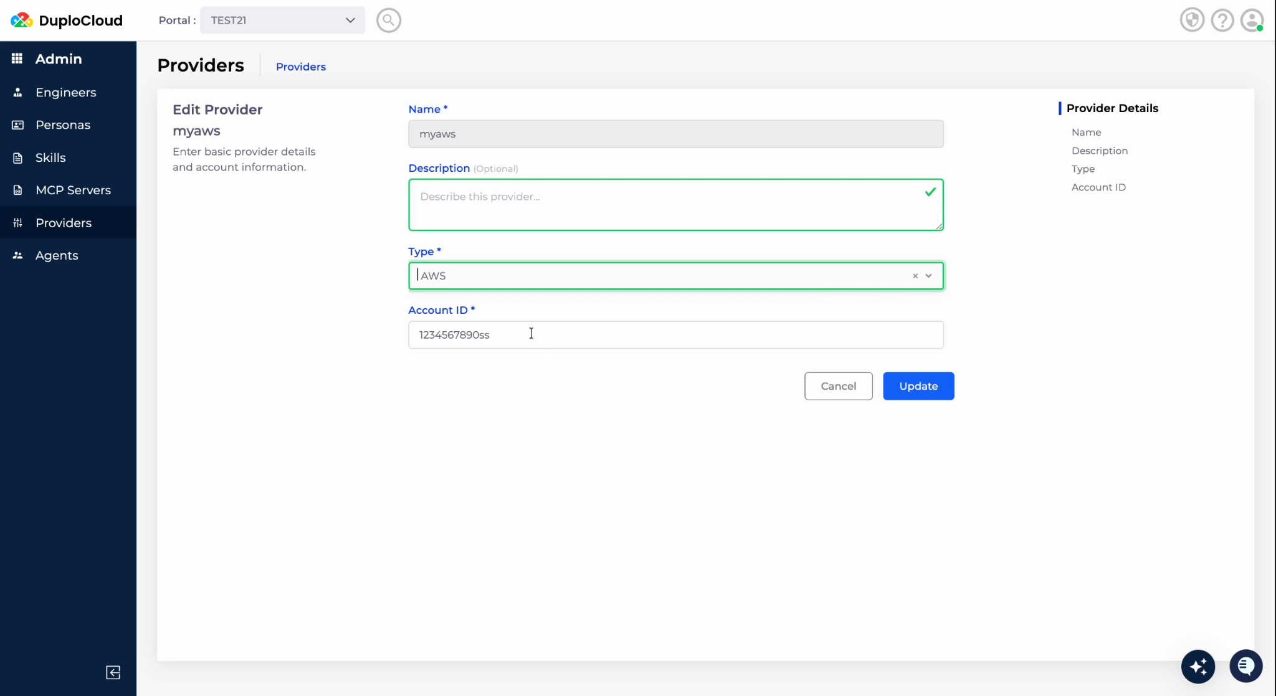Expand the Type dropdown chevron

(928, 276)
